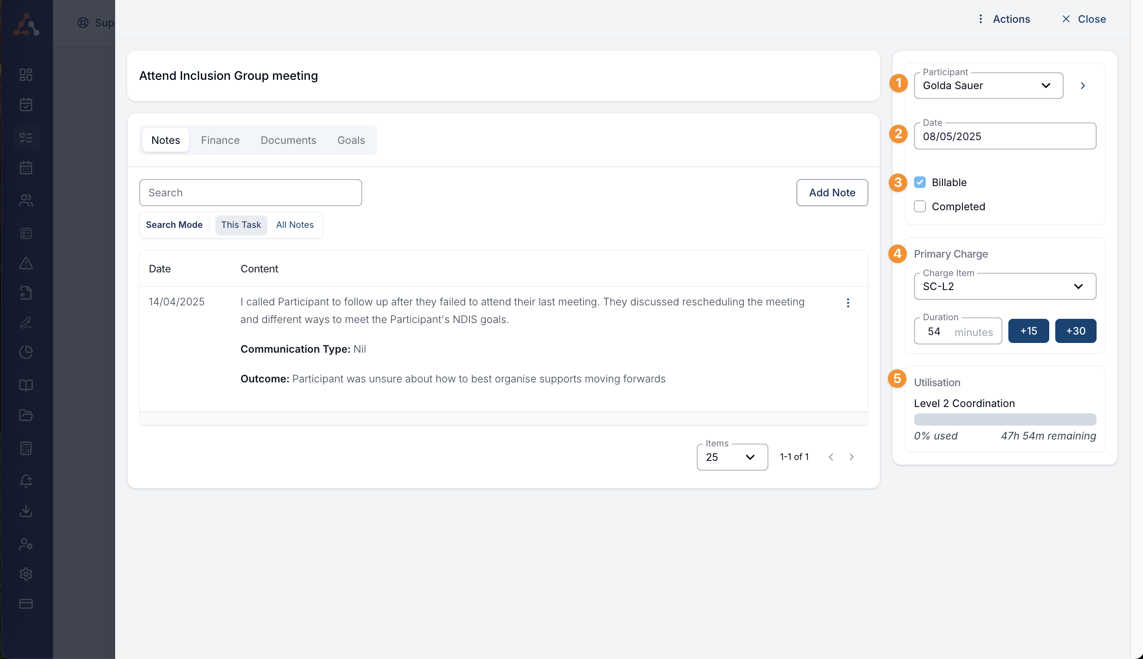This screenshot has width=1143, height=659.
Task: Open the user settings icon in sidebar
Action: coord(26,544)
